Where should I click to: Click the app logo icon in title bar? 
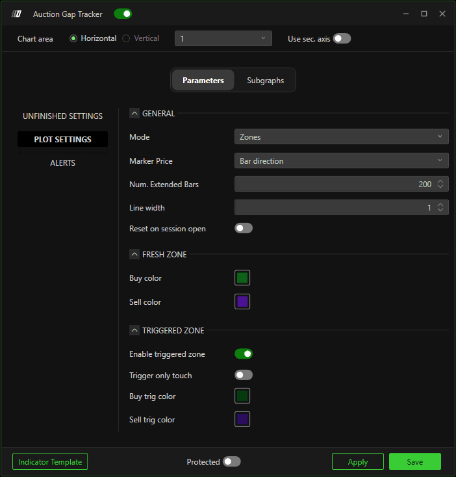click(x=16, y=14)
